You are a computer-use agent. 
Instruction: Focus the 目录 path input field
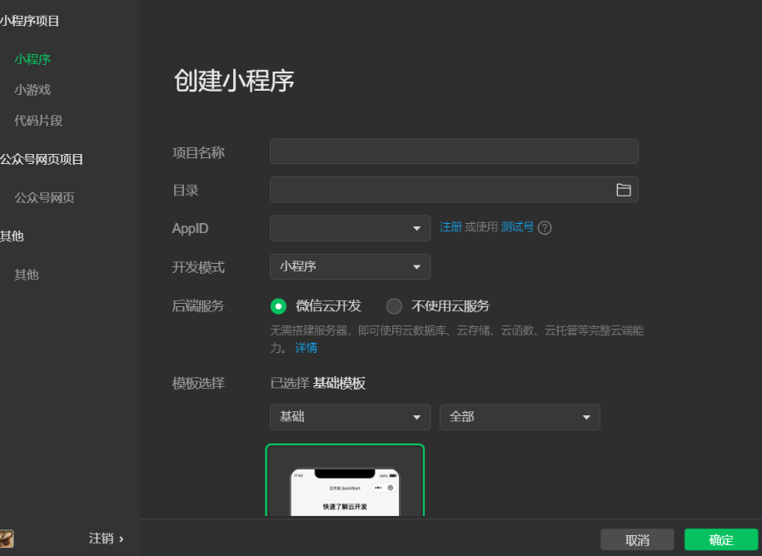[x=454, y=190]
